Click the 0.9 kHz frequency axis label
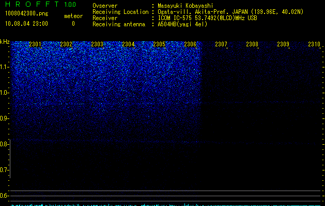The image size is (325, 206). (4, 118)
